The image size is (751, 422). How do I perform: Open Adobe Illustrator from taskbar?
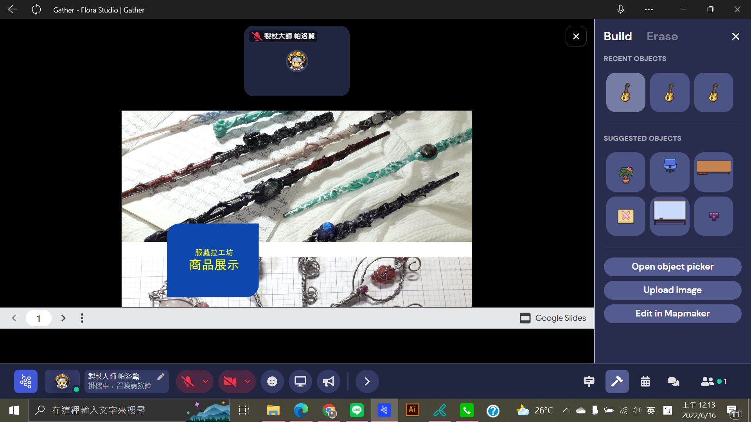click(412, 410)
